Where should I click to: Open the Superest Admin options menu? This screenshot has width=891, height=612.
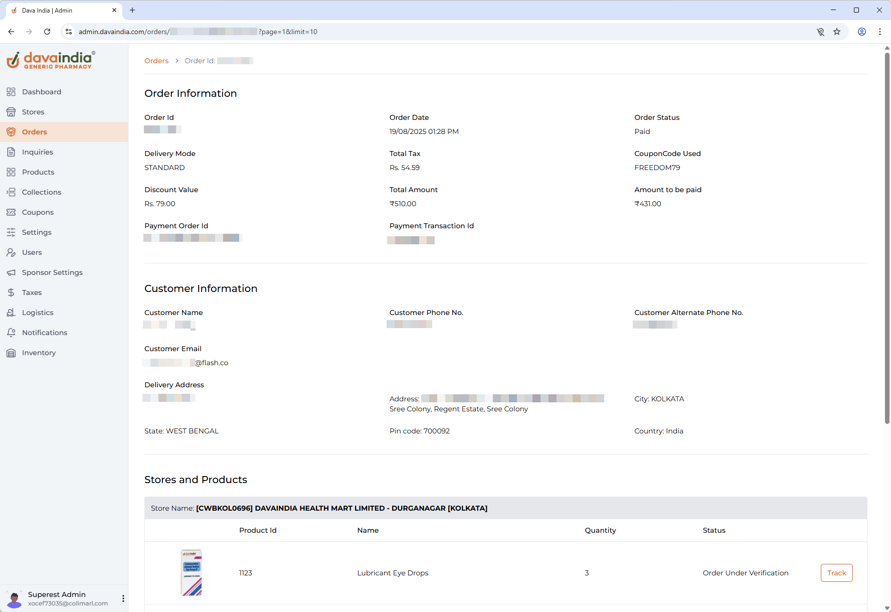click(x=123, y=598)
